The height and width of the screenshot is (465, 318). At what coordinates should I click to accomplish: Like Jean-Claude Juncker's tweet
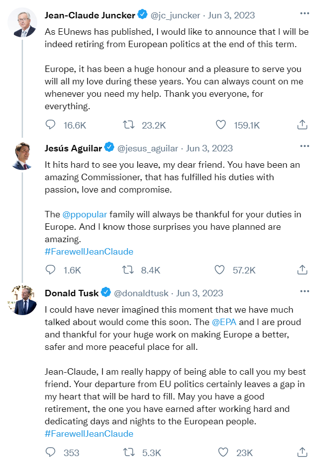click(221, 125)
